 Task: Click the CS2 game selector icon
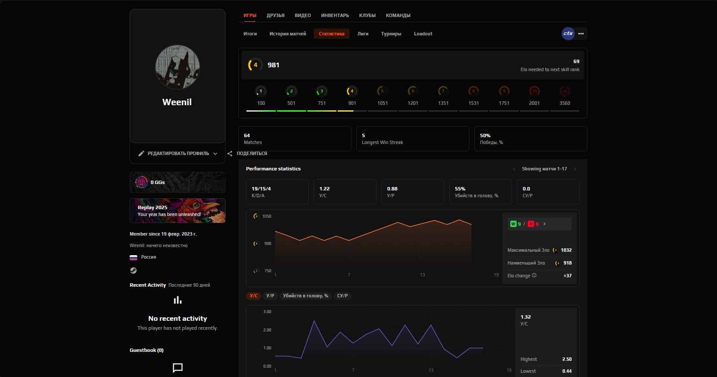(x=568, y=34)
